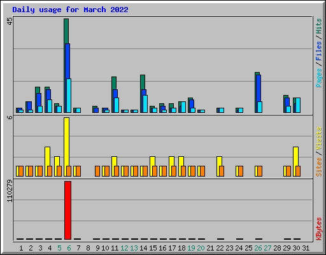Click the 110279 value on the KBytes axis
This screenshot has height=255, width=326.
[10, 191]
